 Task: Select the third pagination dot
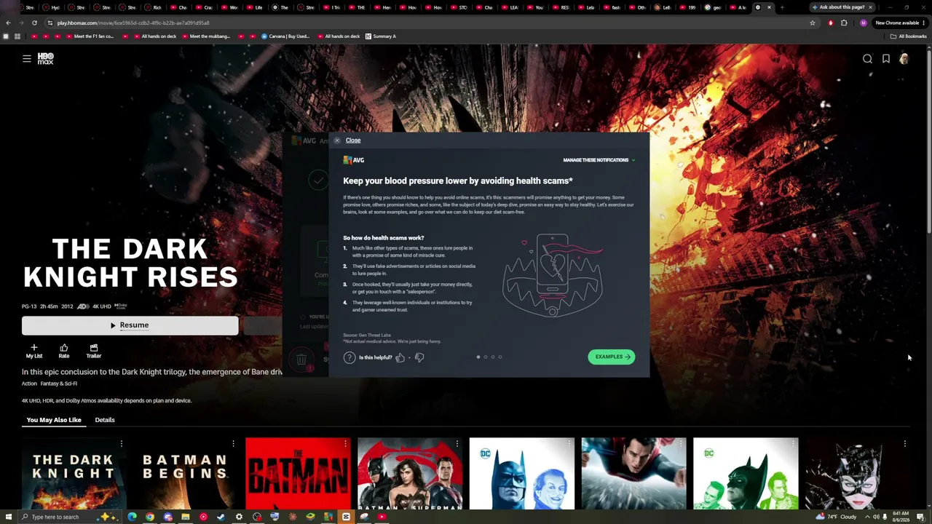[493, 357]
